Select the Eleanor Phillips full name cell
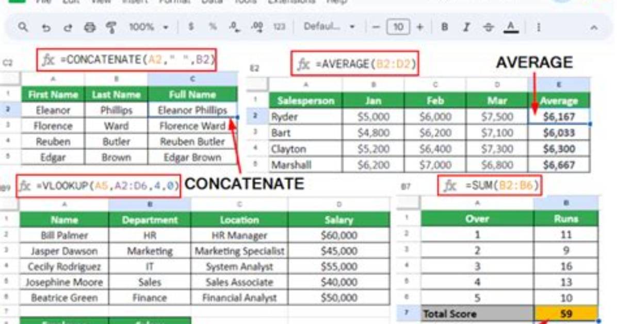This screenshot has height=324, width=617. pyautogui.click(x=192, y=110)
